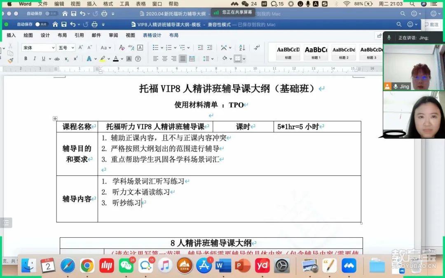This screenshot has width=445, height=278.
Task: Apply the yellow text highlight color
Action: coord(103,59)
